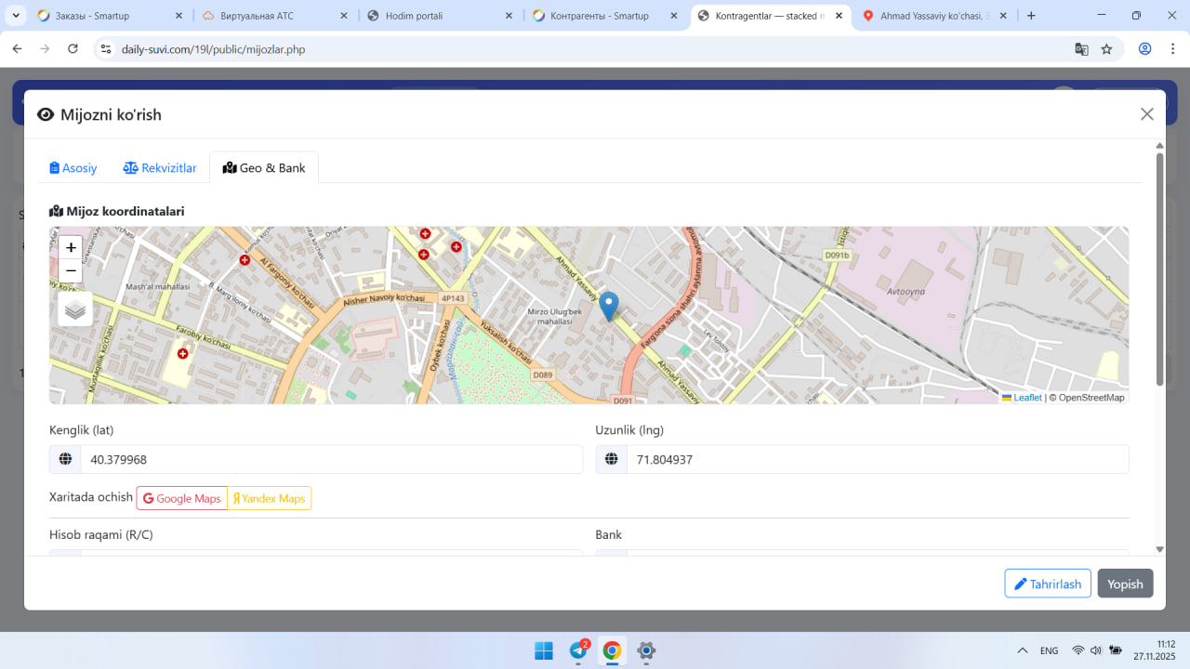Switch to the Rekvizitlar tab
Screen dimensions: 1190x669
pyautogui.click(x=160, y=168)
